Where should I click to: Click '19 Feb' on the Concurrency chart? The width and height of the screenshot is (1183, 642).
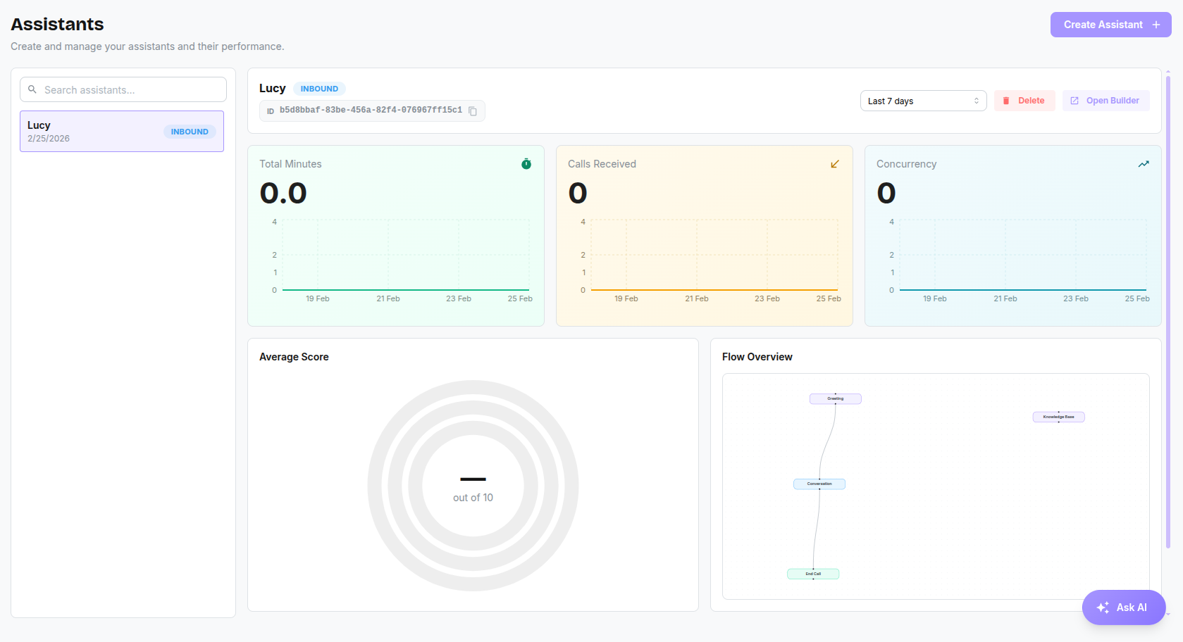point(935,298)
